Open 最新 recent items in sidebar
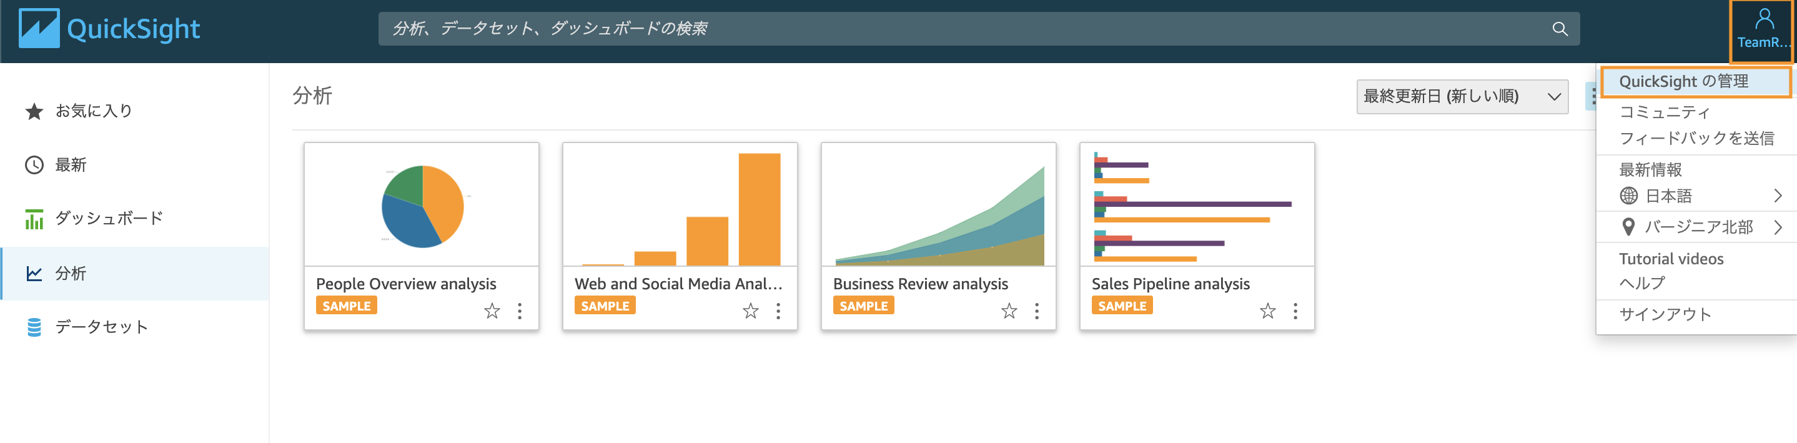The width and height of the screenshot is (1797, 443). click(71, 166)
